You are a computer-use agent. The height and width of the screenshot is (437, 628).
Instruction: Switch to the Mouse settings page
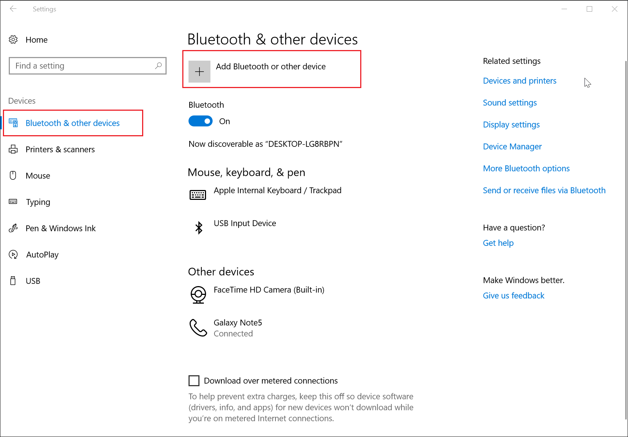[x=38, y=176]
